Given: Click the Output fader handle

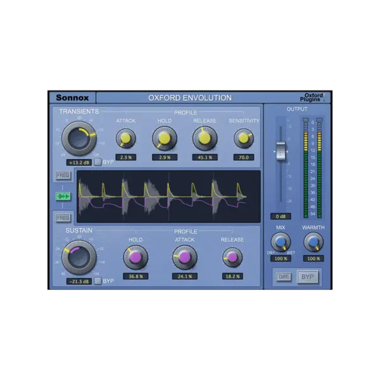Looking at the screenshot, I should tap(281, 151).
